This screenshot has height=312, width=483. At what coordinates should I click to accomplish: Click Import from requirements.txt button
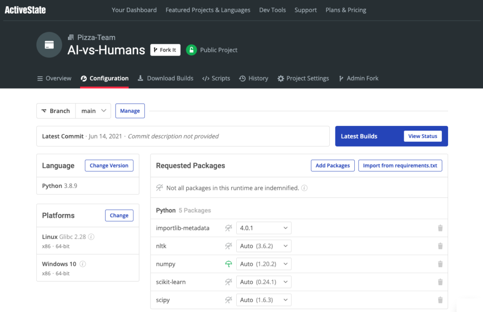400,165
